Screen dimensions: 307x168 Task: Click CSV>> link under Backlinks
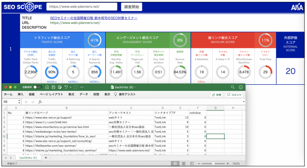tap(201, 82)
